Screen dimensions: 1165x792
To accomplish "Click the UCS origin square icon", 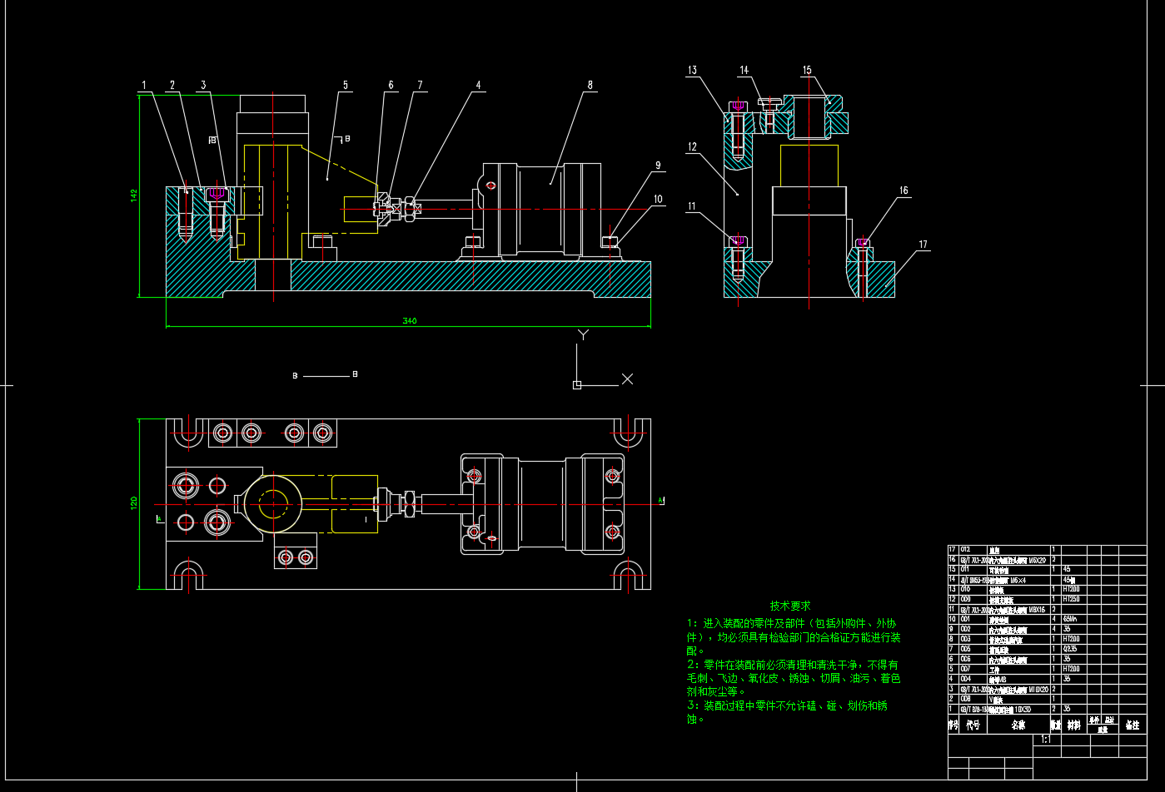I will coord(577,384).
